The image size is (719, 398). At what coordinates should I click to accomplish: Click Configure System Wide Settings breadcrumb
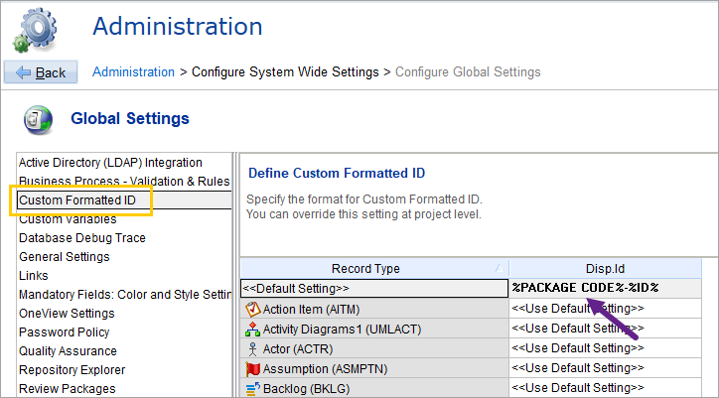(x=285, y=72)
